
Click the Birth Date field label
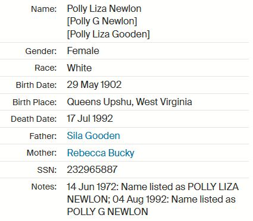pyautogui.click(x=36, y=85)
